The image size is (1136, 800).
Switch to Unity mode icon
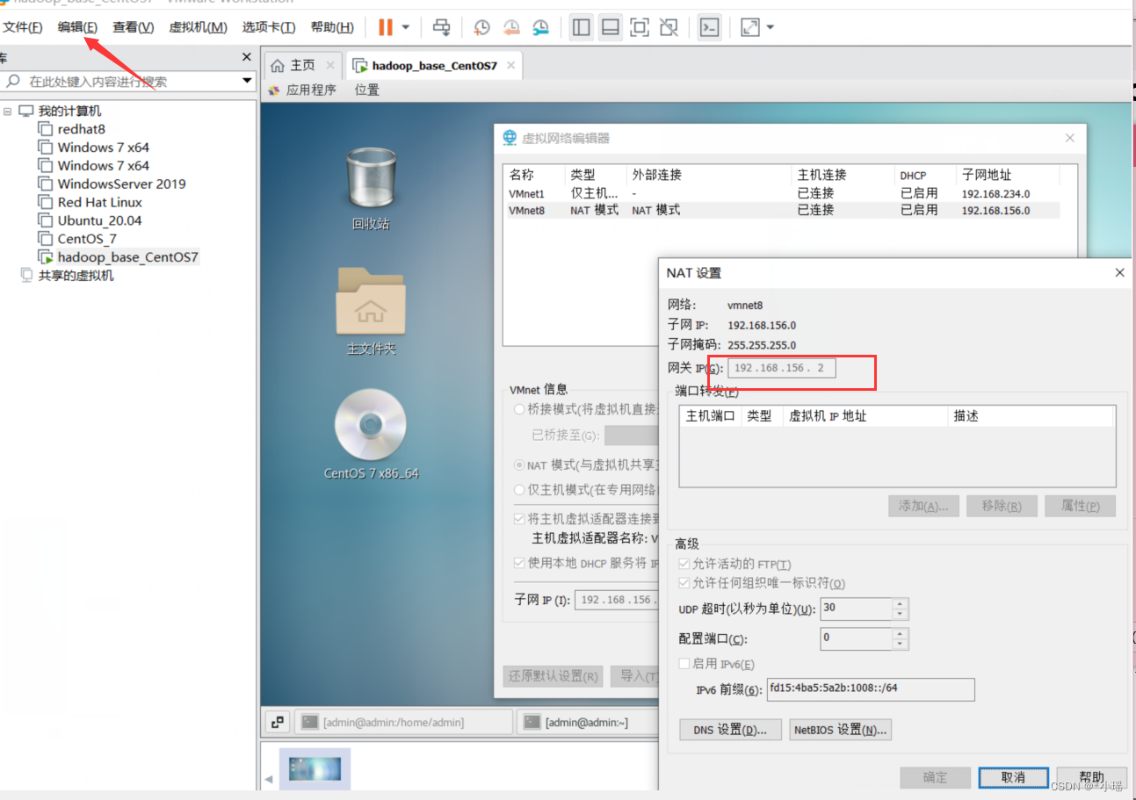click(669, 27)
